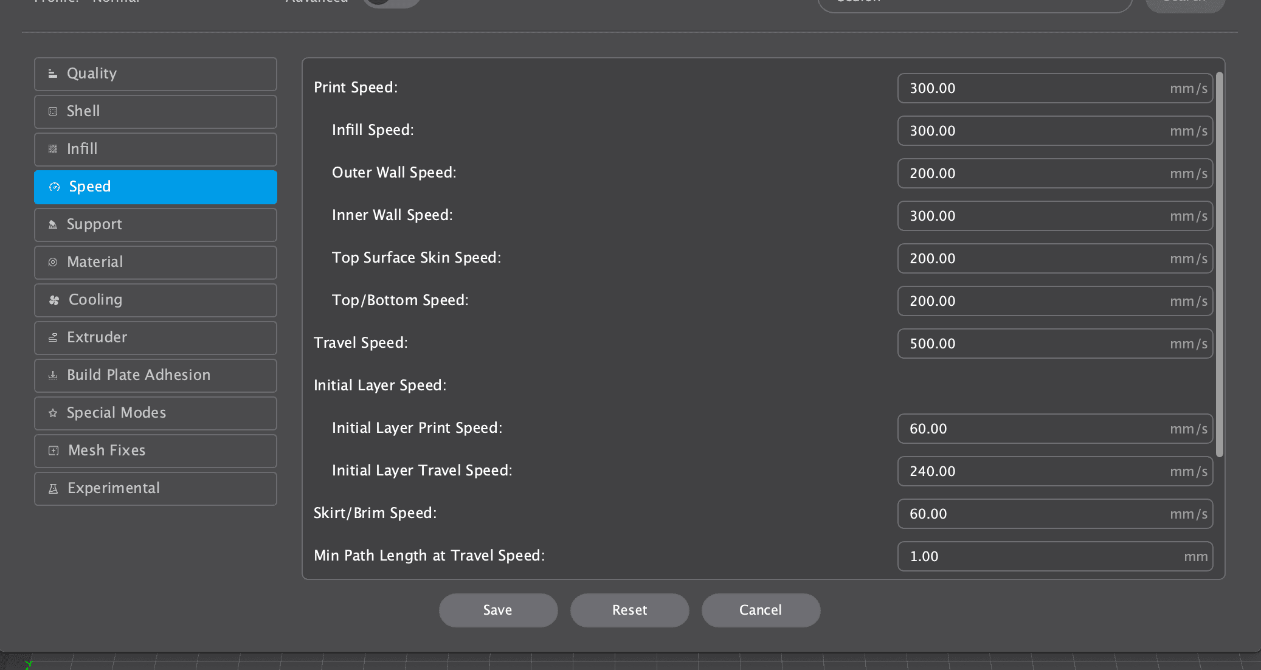Viewport: 1261px width, 670px height.
Task: Click the Infill pattern icon
Action: click(53, 150)
